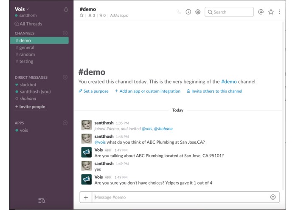The image size is (295, 210).
Task: Open the vois app in sidebar
Action: coord(22,131)
